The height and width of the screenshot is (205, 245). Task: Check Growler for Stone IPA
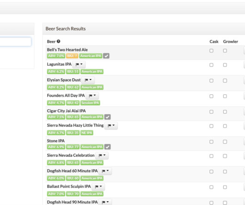coord(225,142)
